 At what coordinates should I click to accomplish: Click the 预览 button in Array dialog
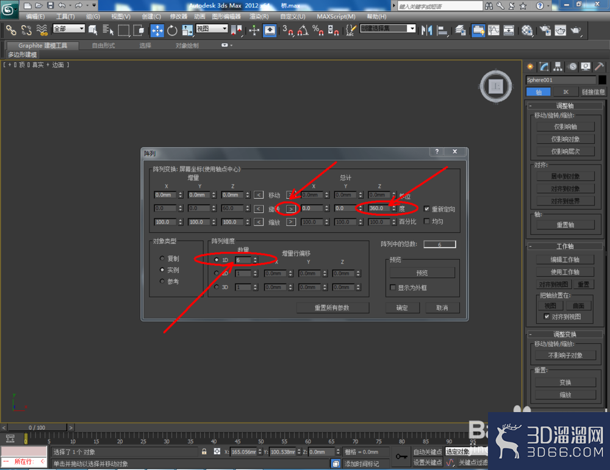click(x=422, y=273)
